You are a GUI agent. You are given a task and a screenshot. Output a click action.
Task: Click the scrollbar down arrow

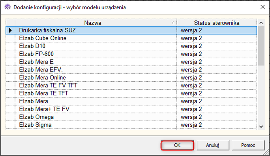(261, 127)
